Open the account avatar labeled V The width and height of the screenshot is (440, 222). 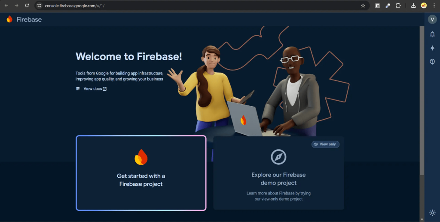[432, 19]
